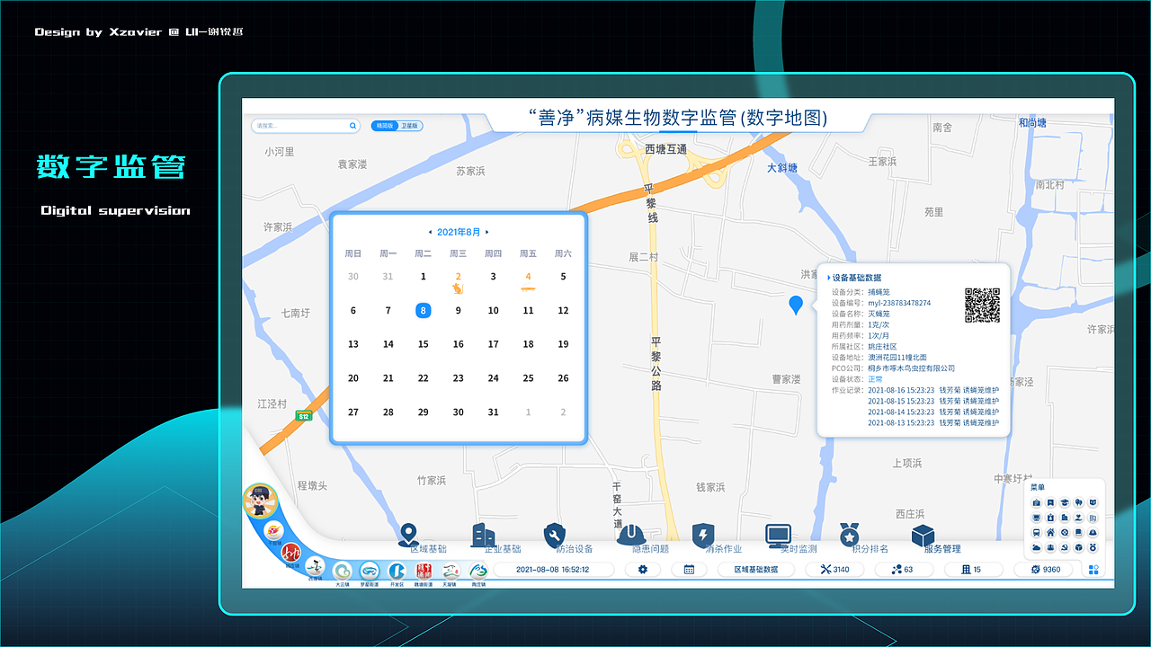This screenshot has width=1151, height=647.
Task: Click the 2021-08-08 16:52:12 time display
Action: pyautogui.click(x=553, y=570)
